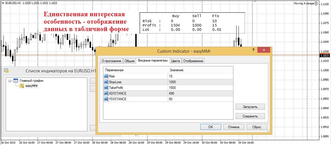Click the 26 Oct 2015 time axis label

pyautogui.click(x=8, y=142)
